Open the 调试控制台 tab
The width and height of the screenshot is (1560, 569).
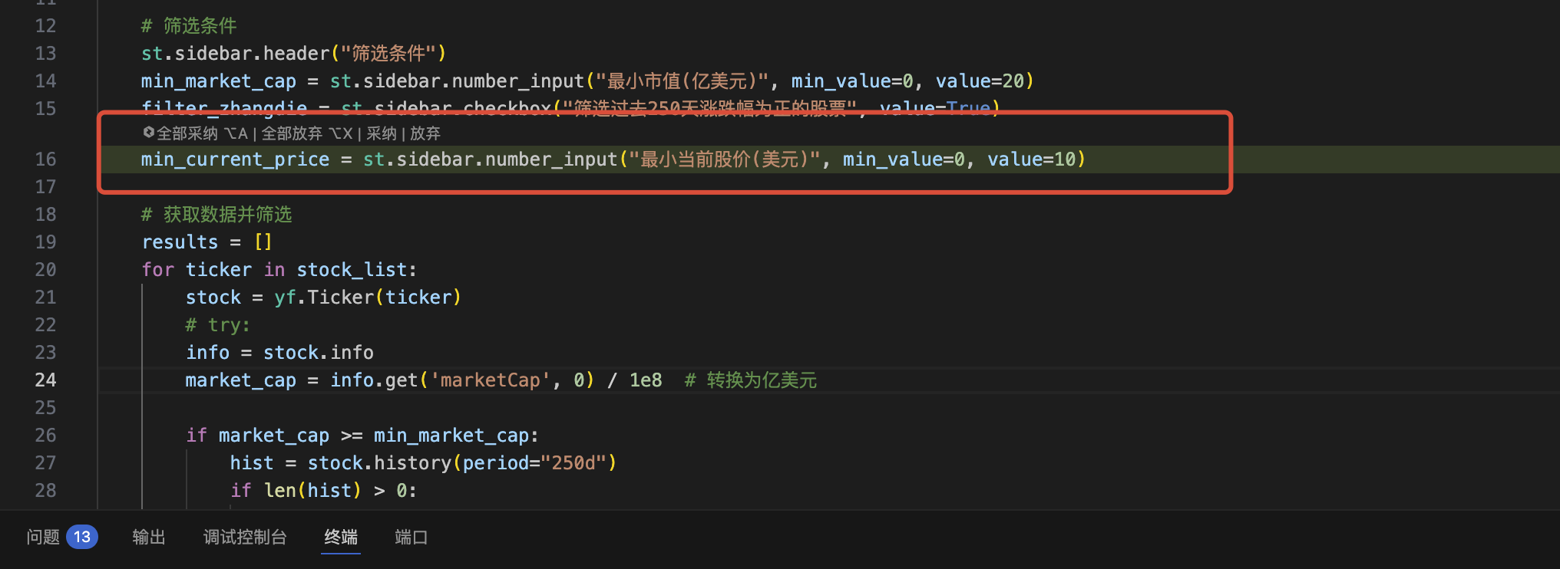click(x=245, y=537)
